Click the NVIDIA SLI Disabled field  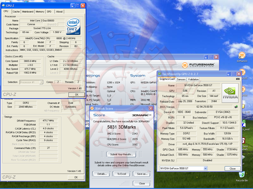pyautogui.click(x=207, y=160)
